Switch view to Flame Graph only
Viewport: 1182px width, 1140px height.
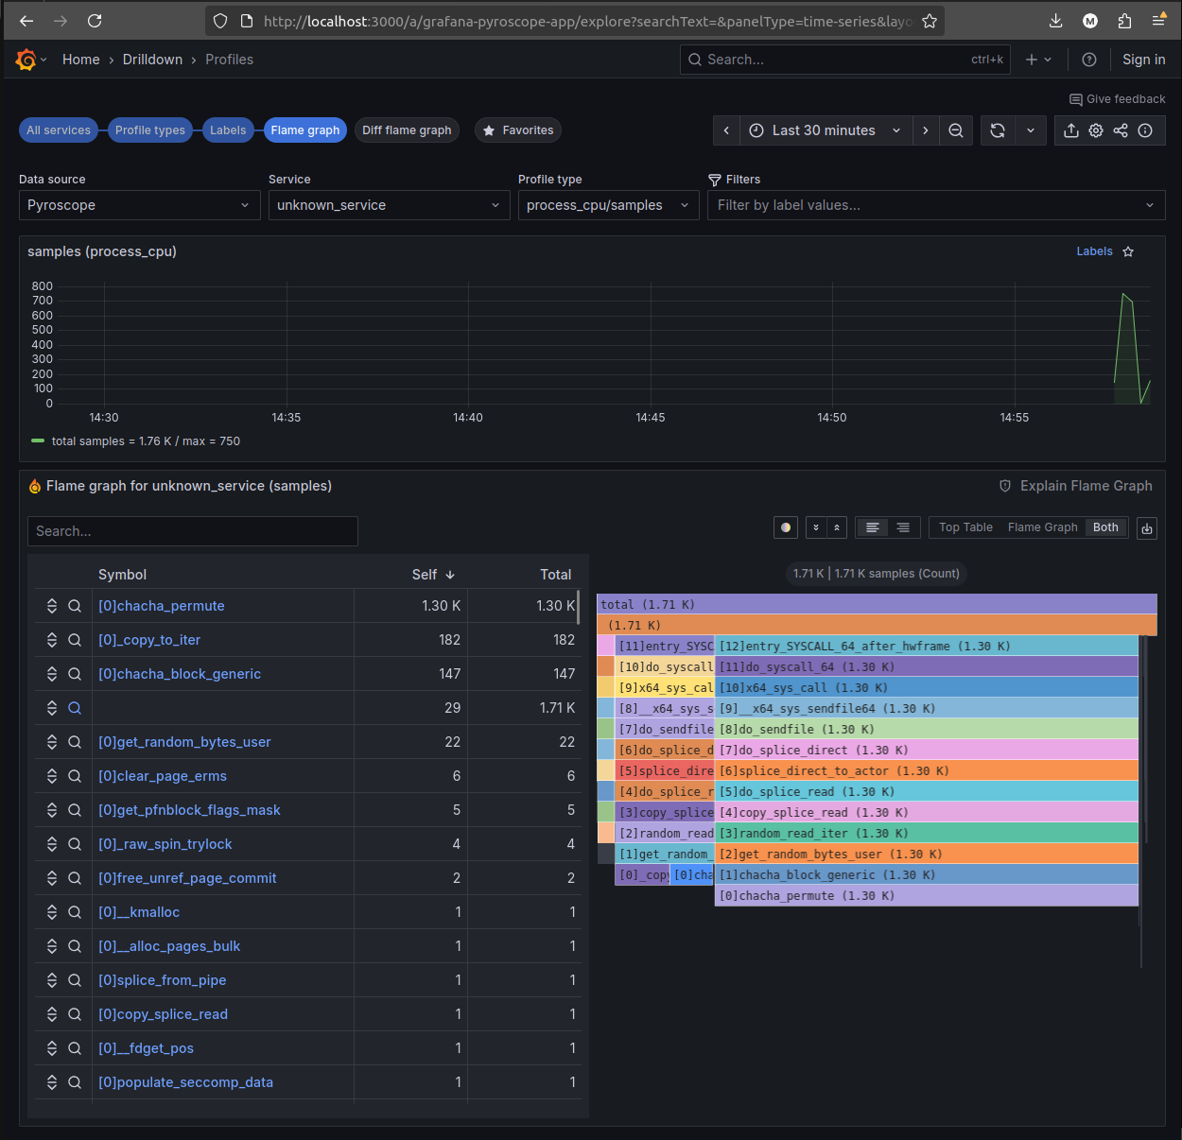coord(1042,527)
